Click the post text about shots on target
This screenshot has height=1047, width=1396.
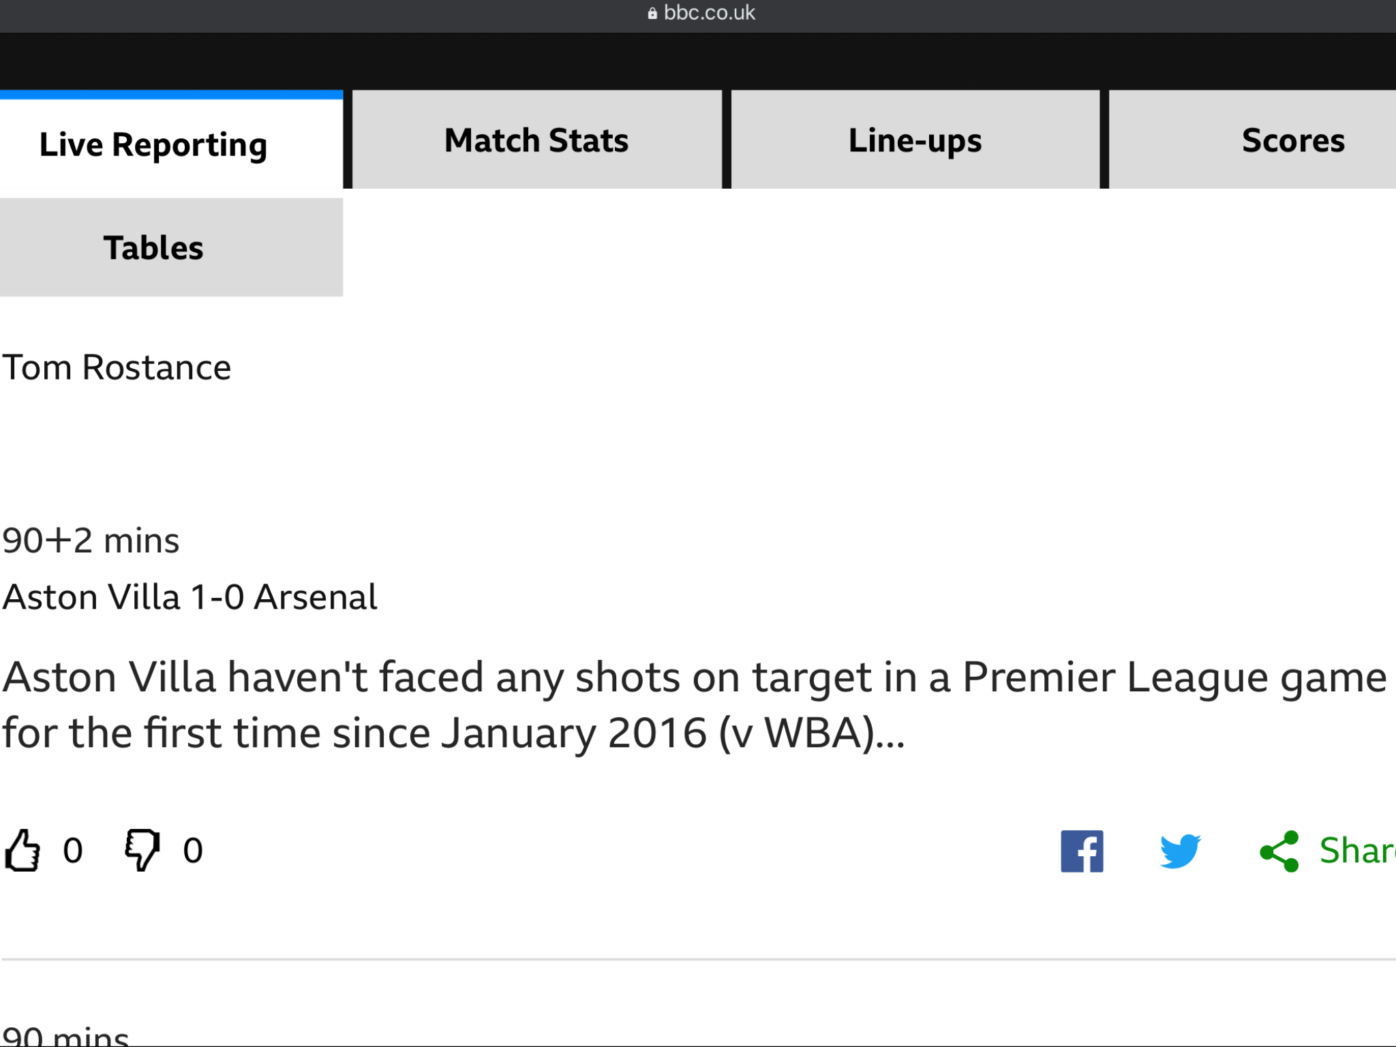point(694,705)
